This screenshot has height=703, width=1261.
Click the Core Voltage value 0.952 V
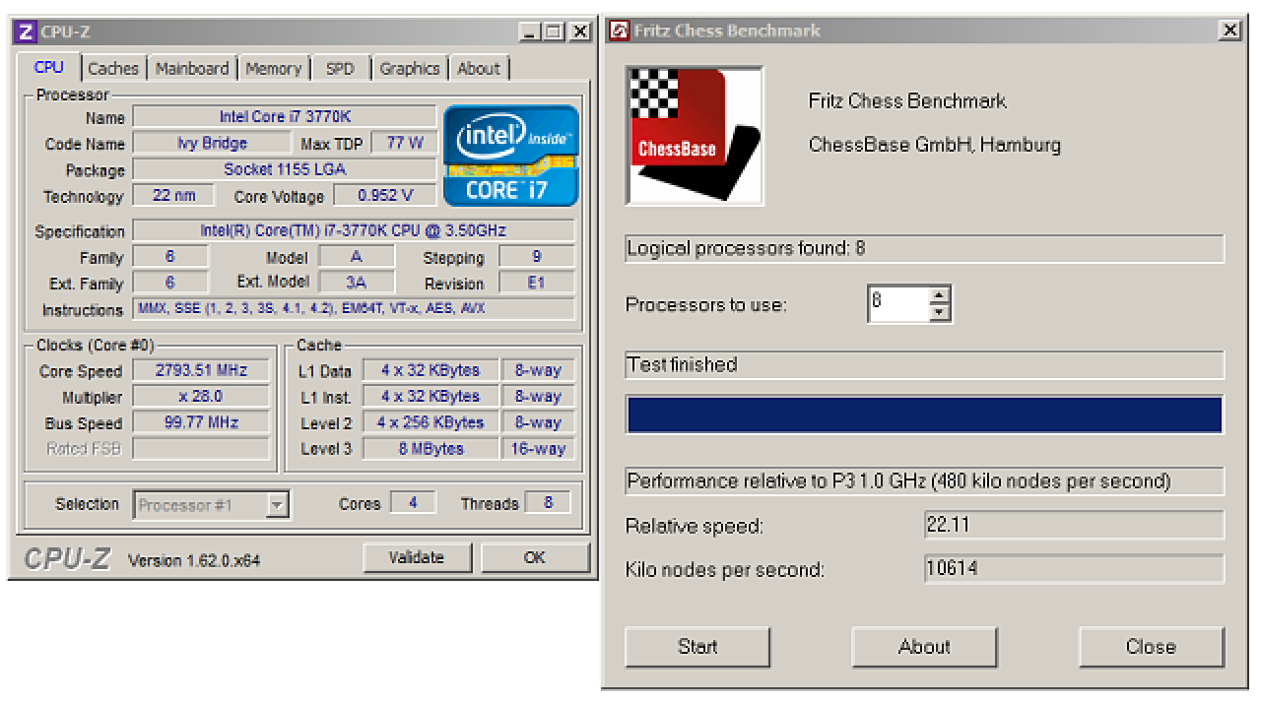(x=385, y=196)
